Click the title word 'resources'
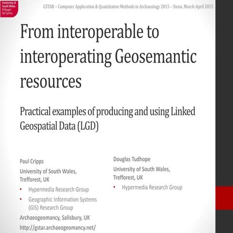Image resolution: width=233 pixels, height=233 pixels. point(50,82)
